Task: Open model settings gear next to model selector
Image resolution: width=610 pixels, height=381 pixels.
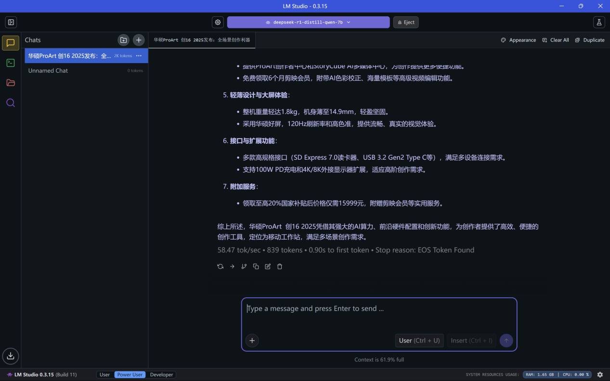Action: point(218,22)
